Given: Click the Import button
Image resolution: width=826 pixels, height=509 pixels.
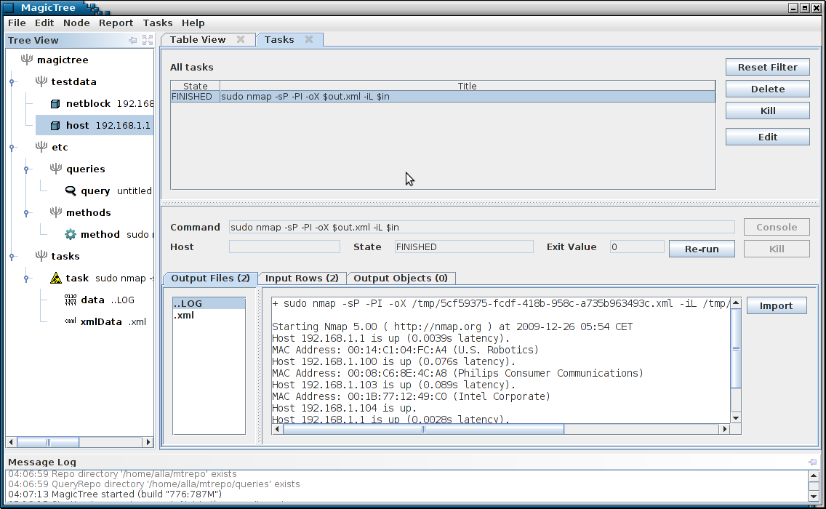Looking at the screenshot, I should pyautogui.click(x=776, y=305).
